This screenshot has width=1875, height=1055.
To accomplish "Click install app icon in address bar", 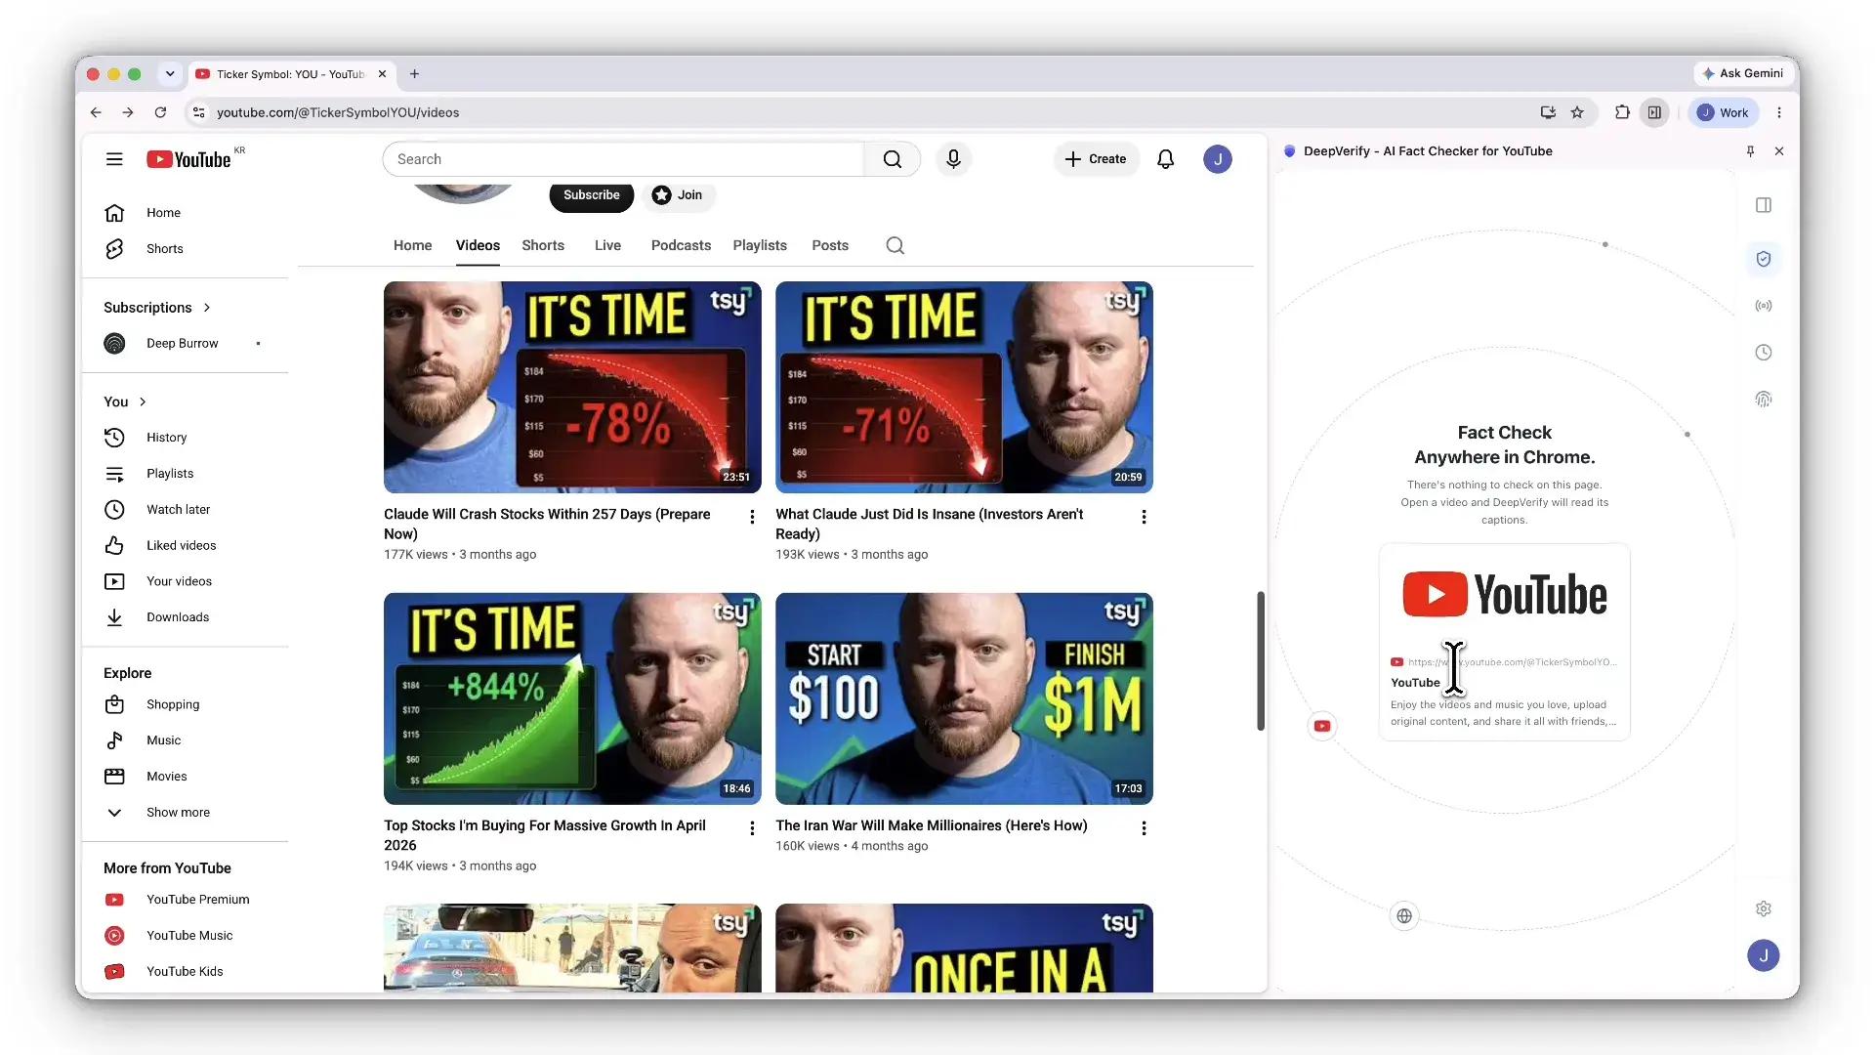I will coord(1548,112).
